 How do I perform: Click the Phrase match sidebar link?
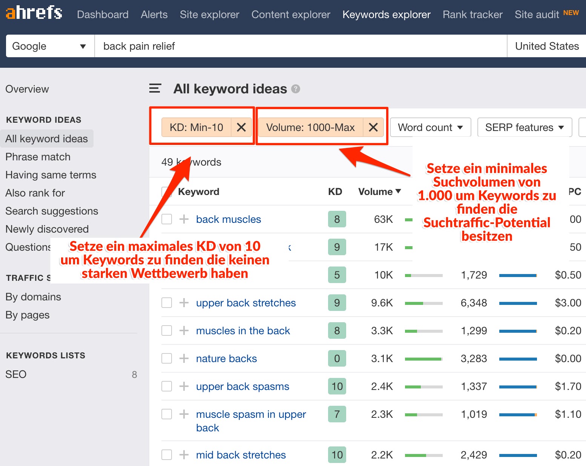click(x=38, y=157)
